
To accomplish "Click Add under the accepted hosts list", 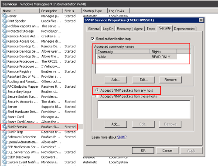I will pos(116,124).
